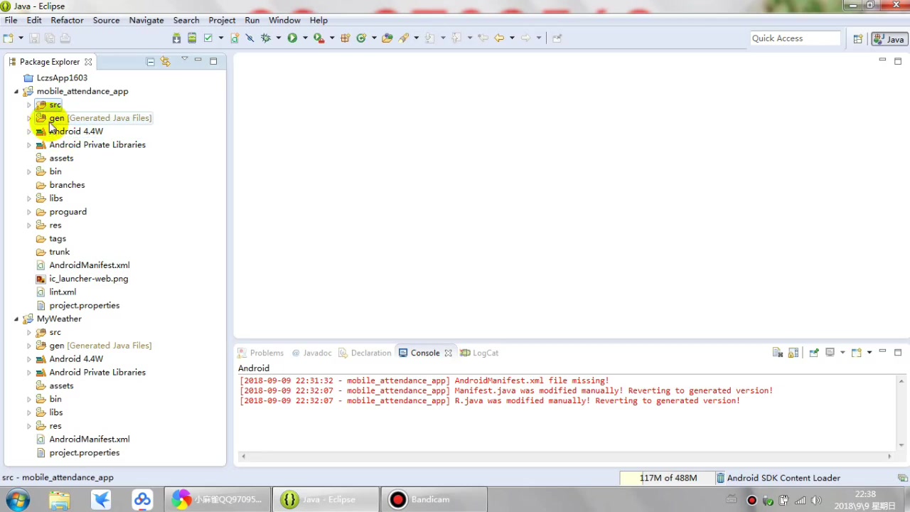910x512 pixels.
Task: Open the Run configurations dropdown arrow
Action: tap(305, 38)
